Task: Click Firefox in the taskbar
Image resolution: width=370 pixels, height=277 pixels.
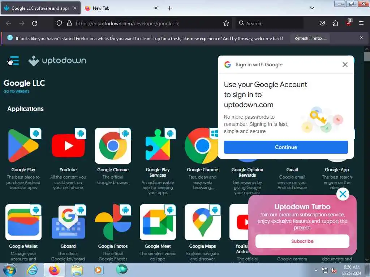Action: (54, 270)
